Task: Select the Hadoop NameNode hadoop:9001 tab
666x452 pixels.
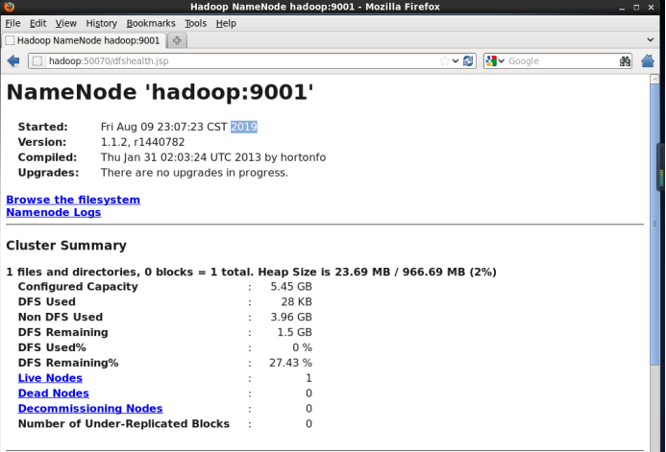Action: (x=84, y=40)
